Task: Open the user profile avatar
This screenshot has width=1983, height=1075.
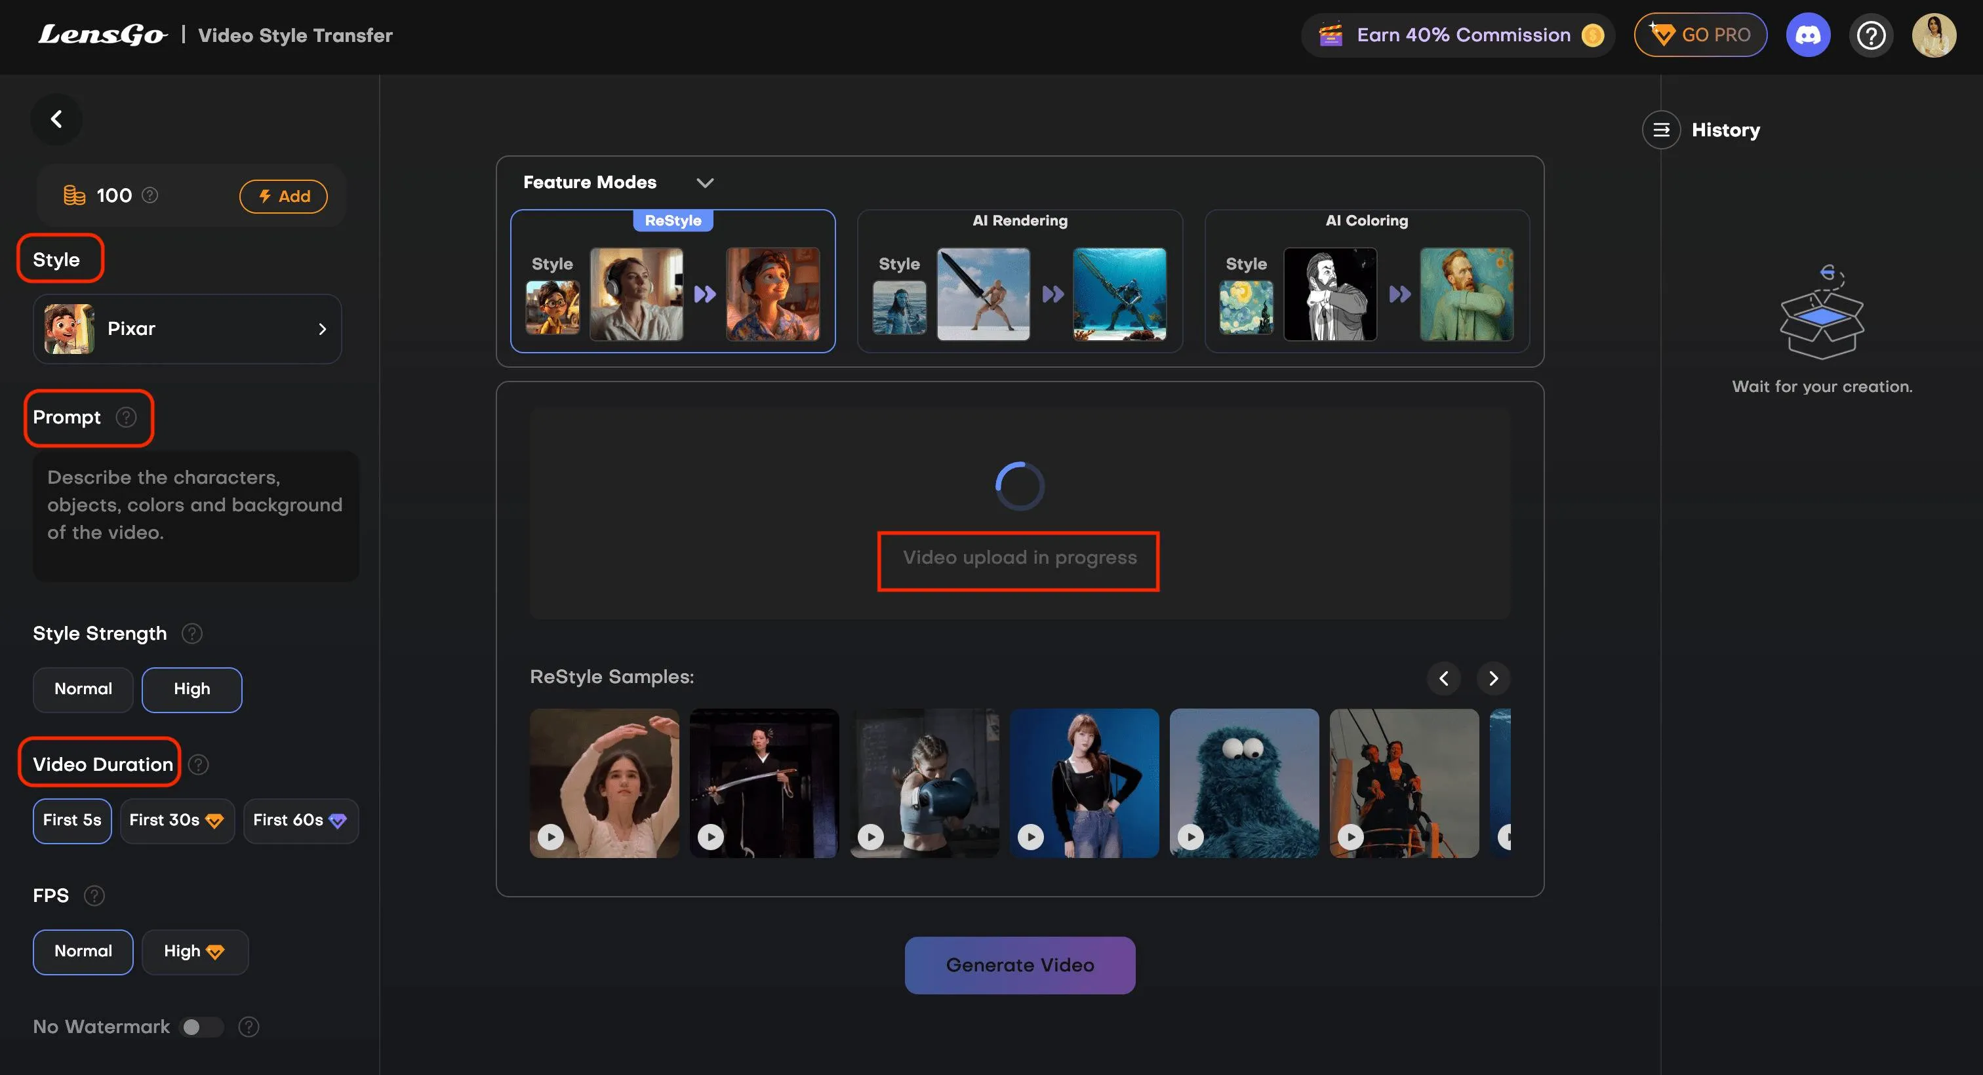Action: (x=1934, y=35)
